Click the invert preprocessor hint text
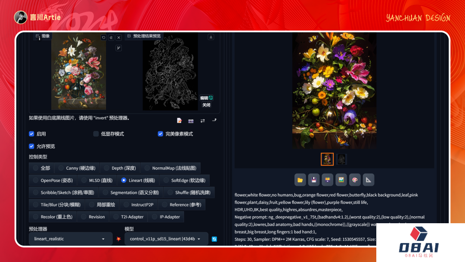465x262 pixels. [79, 118]
